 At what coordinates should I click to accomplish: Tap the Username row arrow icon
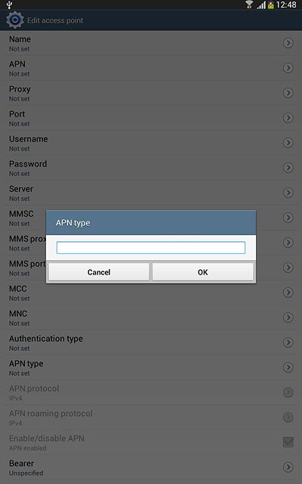coord(288,143)
